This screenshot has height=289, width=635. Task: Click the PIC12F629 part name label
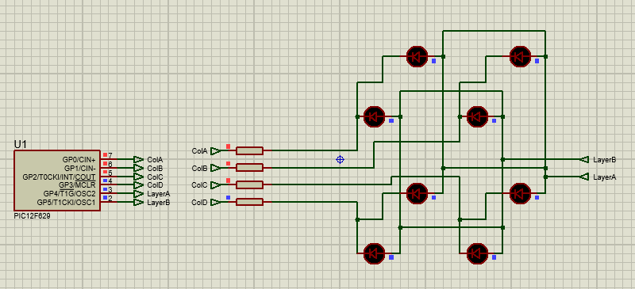click(x=32, y=216)
